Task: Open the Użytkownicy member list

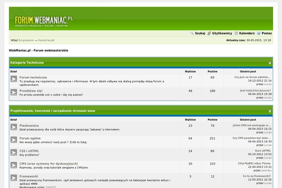Action: tap(222, 33)
